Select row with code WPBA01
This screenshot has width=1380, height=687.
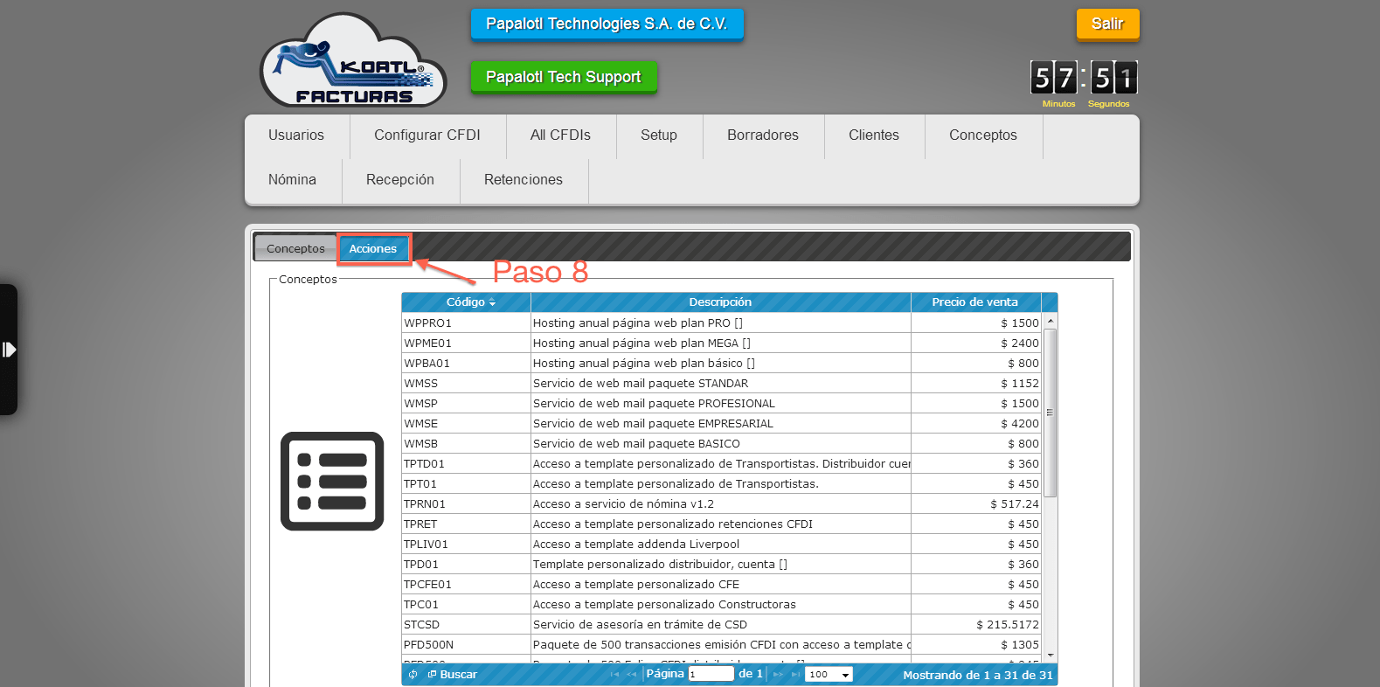(x=721, y=363)
